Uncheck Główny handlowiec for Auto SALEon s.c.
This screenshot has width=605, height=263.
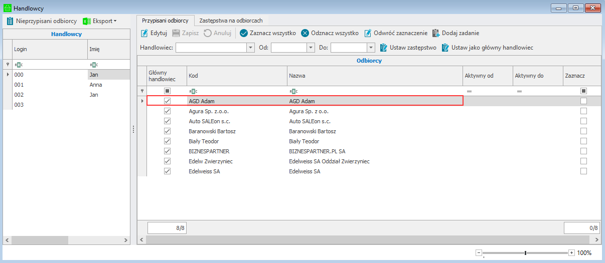(167, 121)
